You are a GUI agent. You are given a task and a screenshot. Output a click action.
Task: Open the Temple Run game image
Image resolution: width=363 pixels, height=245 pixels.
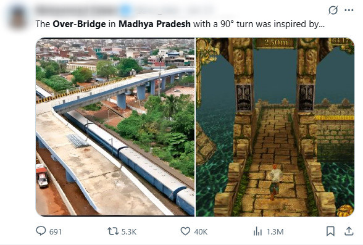[275, 127]
